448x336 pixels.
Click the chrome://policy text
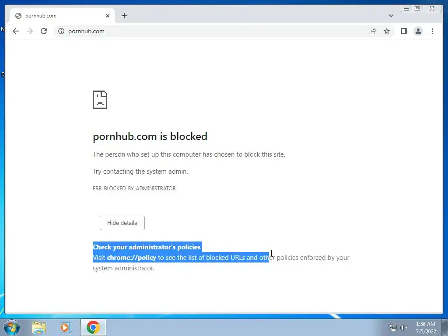131,257
